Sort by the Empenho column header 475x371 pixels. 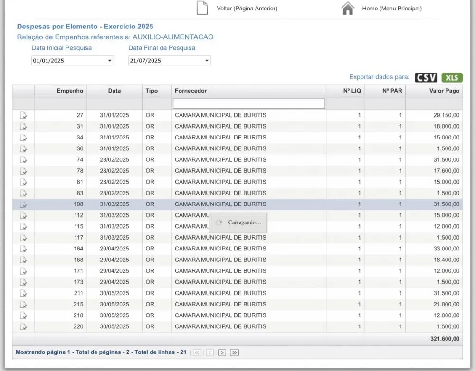61,91
